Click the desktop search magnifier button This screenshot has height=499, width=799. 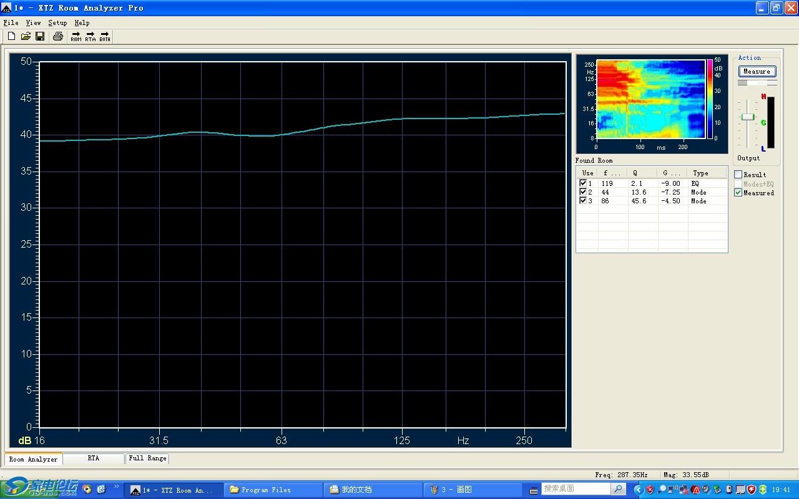[x=618, y=489]
